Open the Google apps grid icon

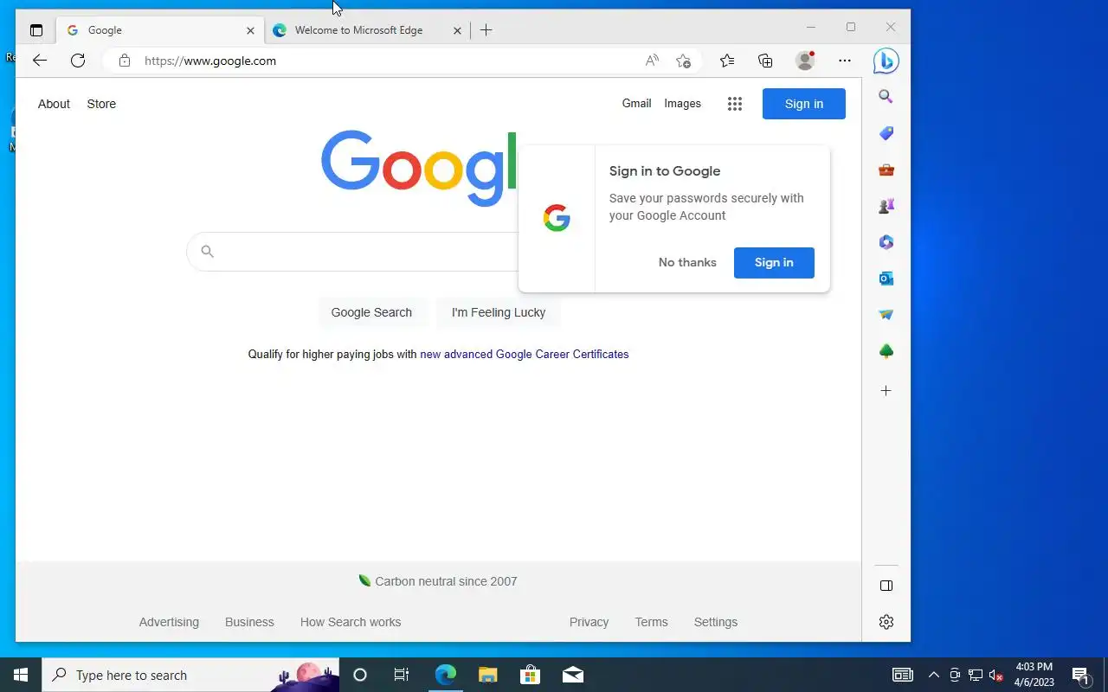(x=735, y=104)
